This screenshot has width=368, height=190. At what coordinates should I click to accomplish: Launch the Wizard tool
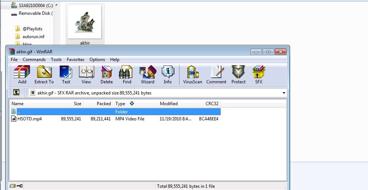pyautogui.click(x=147, y=74)
